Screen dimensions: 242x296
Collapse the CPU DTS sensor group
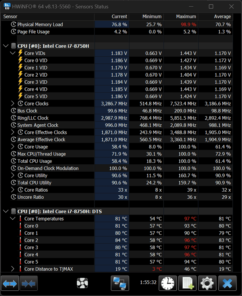6,211
